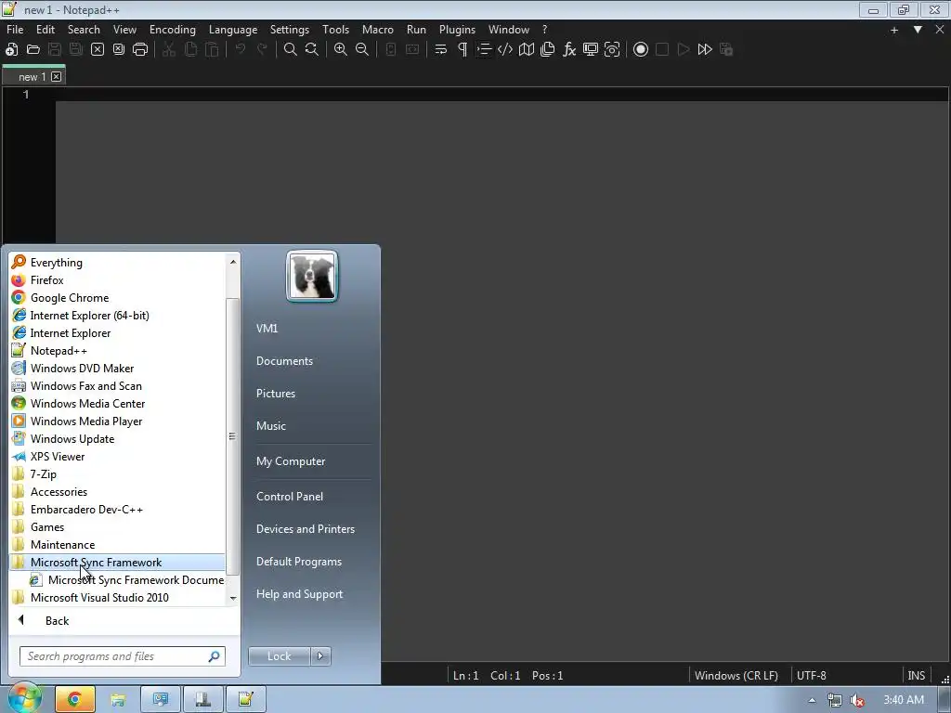The height and width of the screenshot is (713, 951).
Task: Click the Cut scissors toolbar icon
Action: pyautogui.click(x=169, y=50)
